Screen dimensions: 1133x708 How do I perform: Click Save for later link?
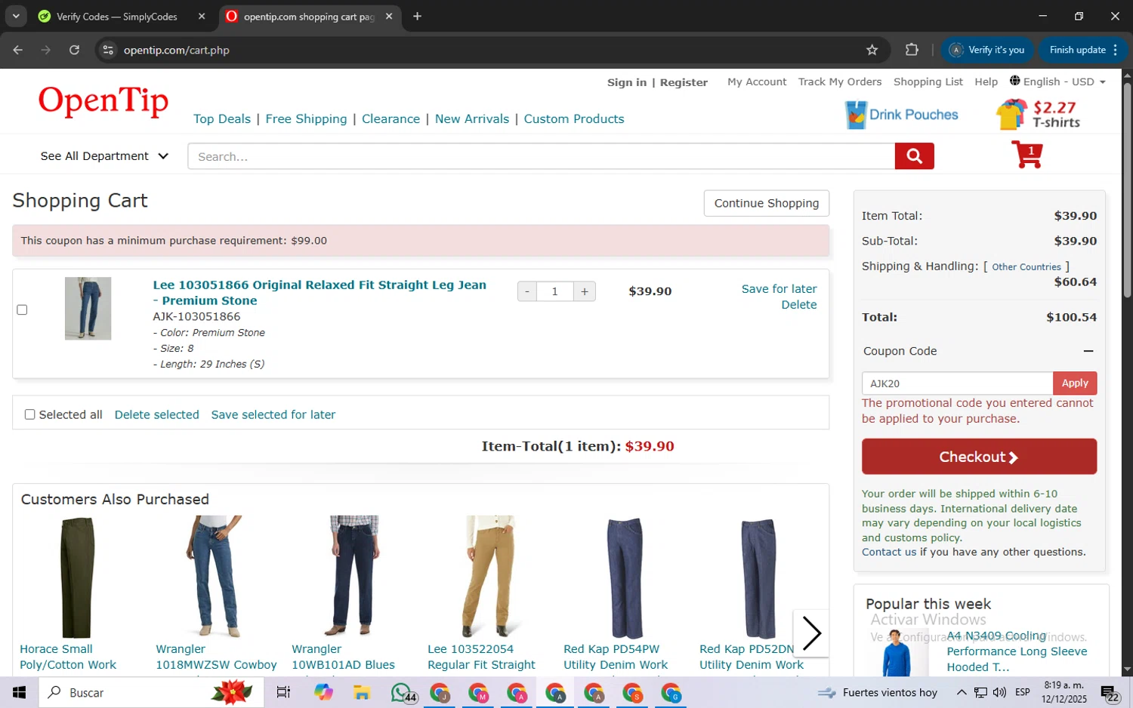tap(779, 289)
